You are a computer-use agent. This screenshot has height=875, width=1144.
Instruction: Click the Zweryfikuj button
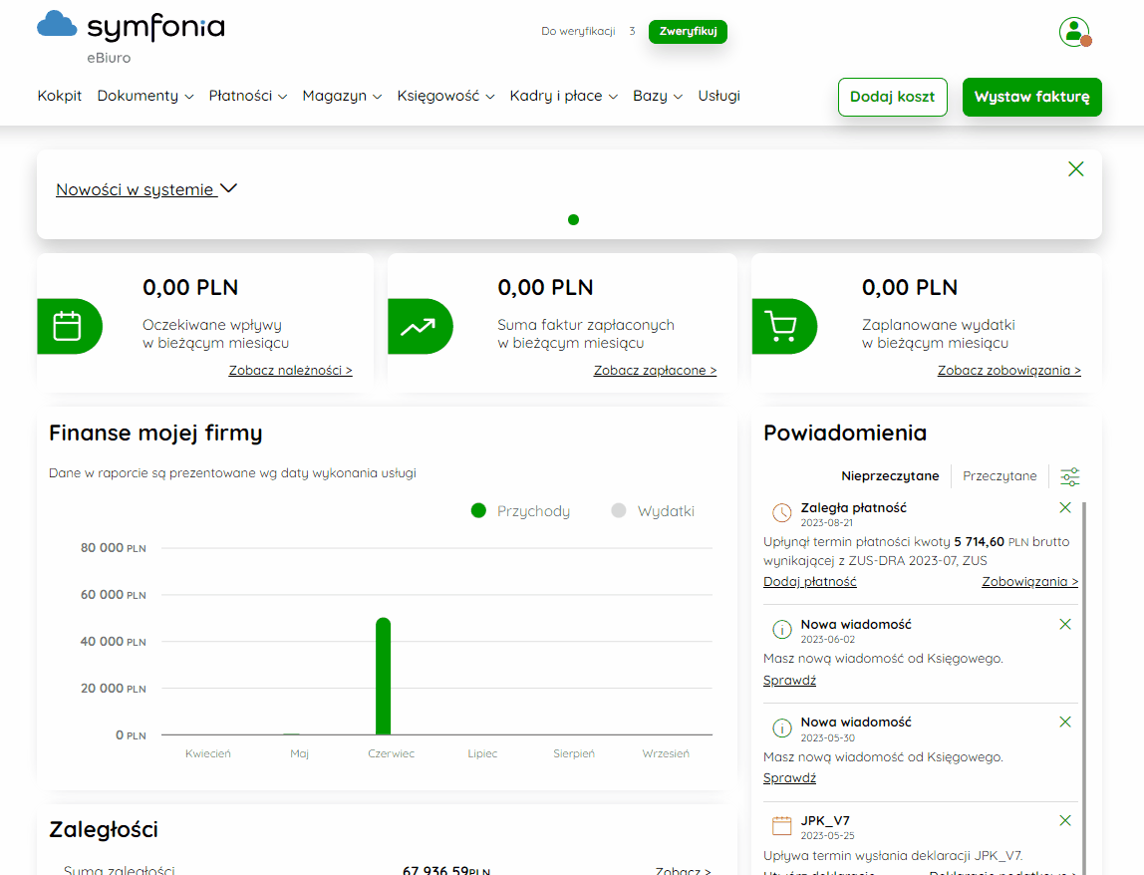688,31
